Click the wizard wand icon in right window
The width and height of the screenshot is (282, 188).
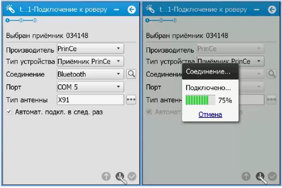click(x=150, y=9)
